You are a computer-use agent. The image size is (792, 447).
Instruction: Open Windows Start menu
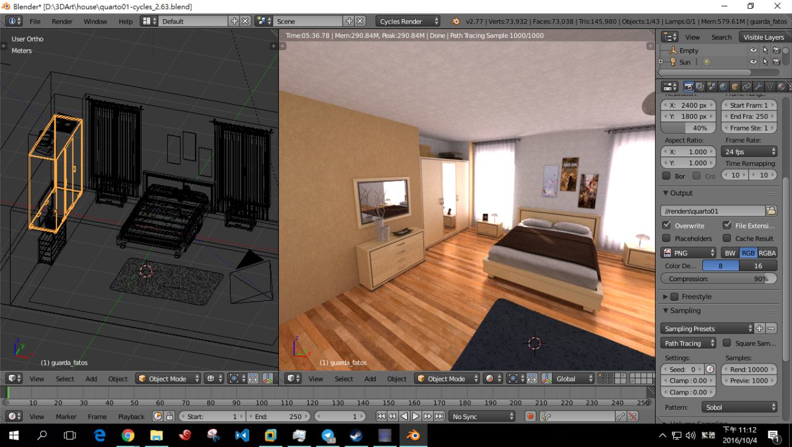point(14,436)
